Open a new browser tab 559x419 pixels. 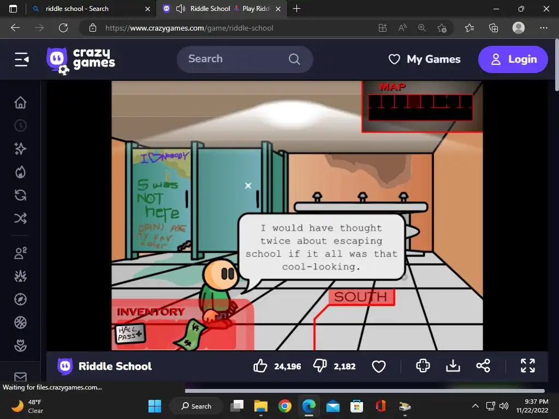coord(296,9)
